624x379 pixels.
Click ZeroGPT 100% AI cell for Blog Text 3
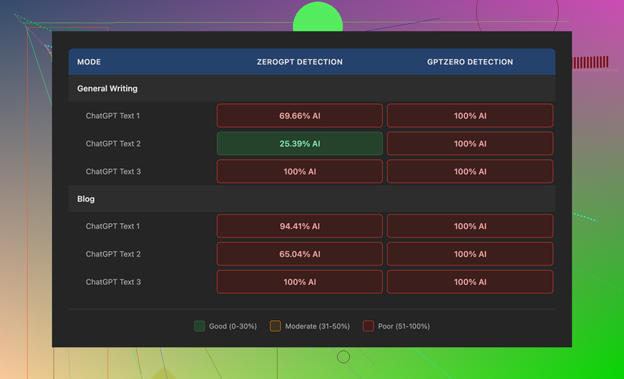click(299, 282)
